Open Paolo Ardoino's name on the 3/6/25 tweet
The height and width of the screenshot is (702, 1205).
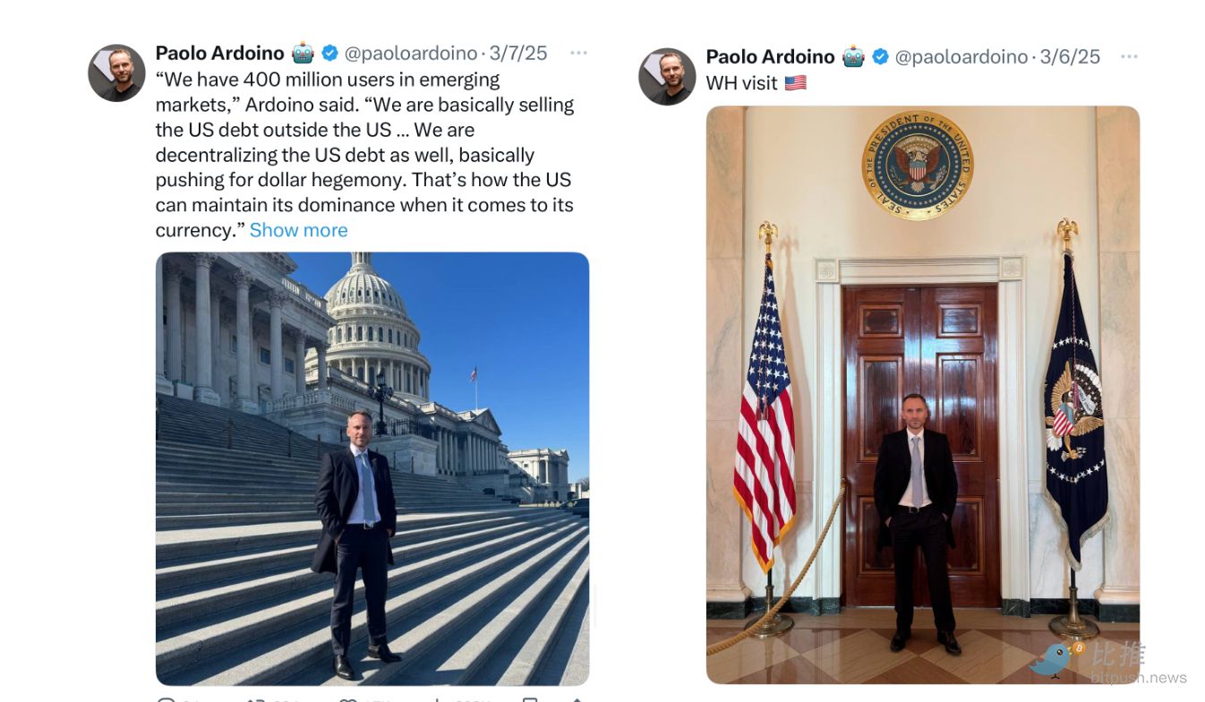(770, 56)
